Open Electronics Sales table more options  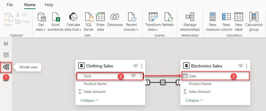coord(247,66)
